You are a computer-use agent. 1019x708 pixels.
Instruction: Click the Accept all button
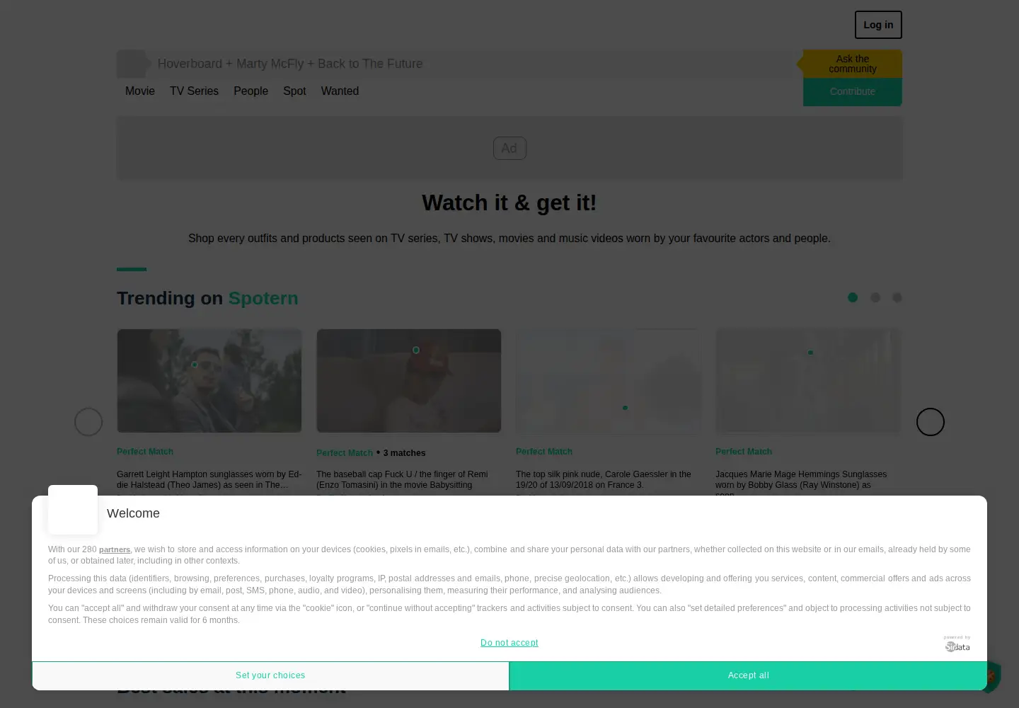coord(749,675)
